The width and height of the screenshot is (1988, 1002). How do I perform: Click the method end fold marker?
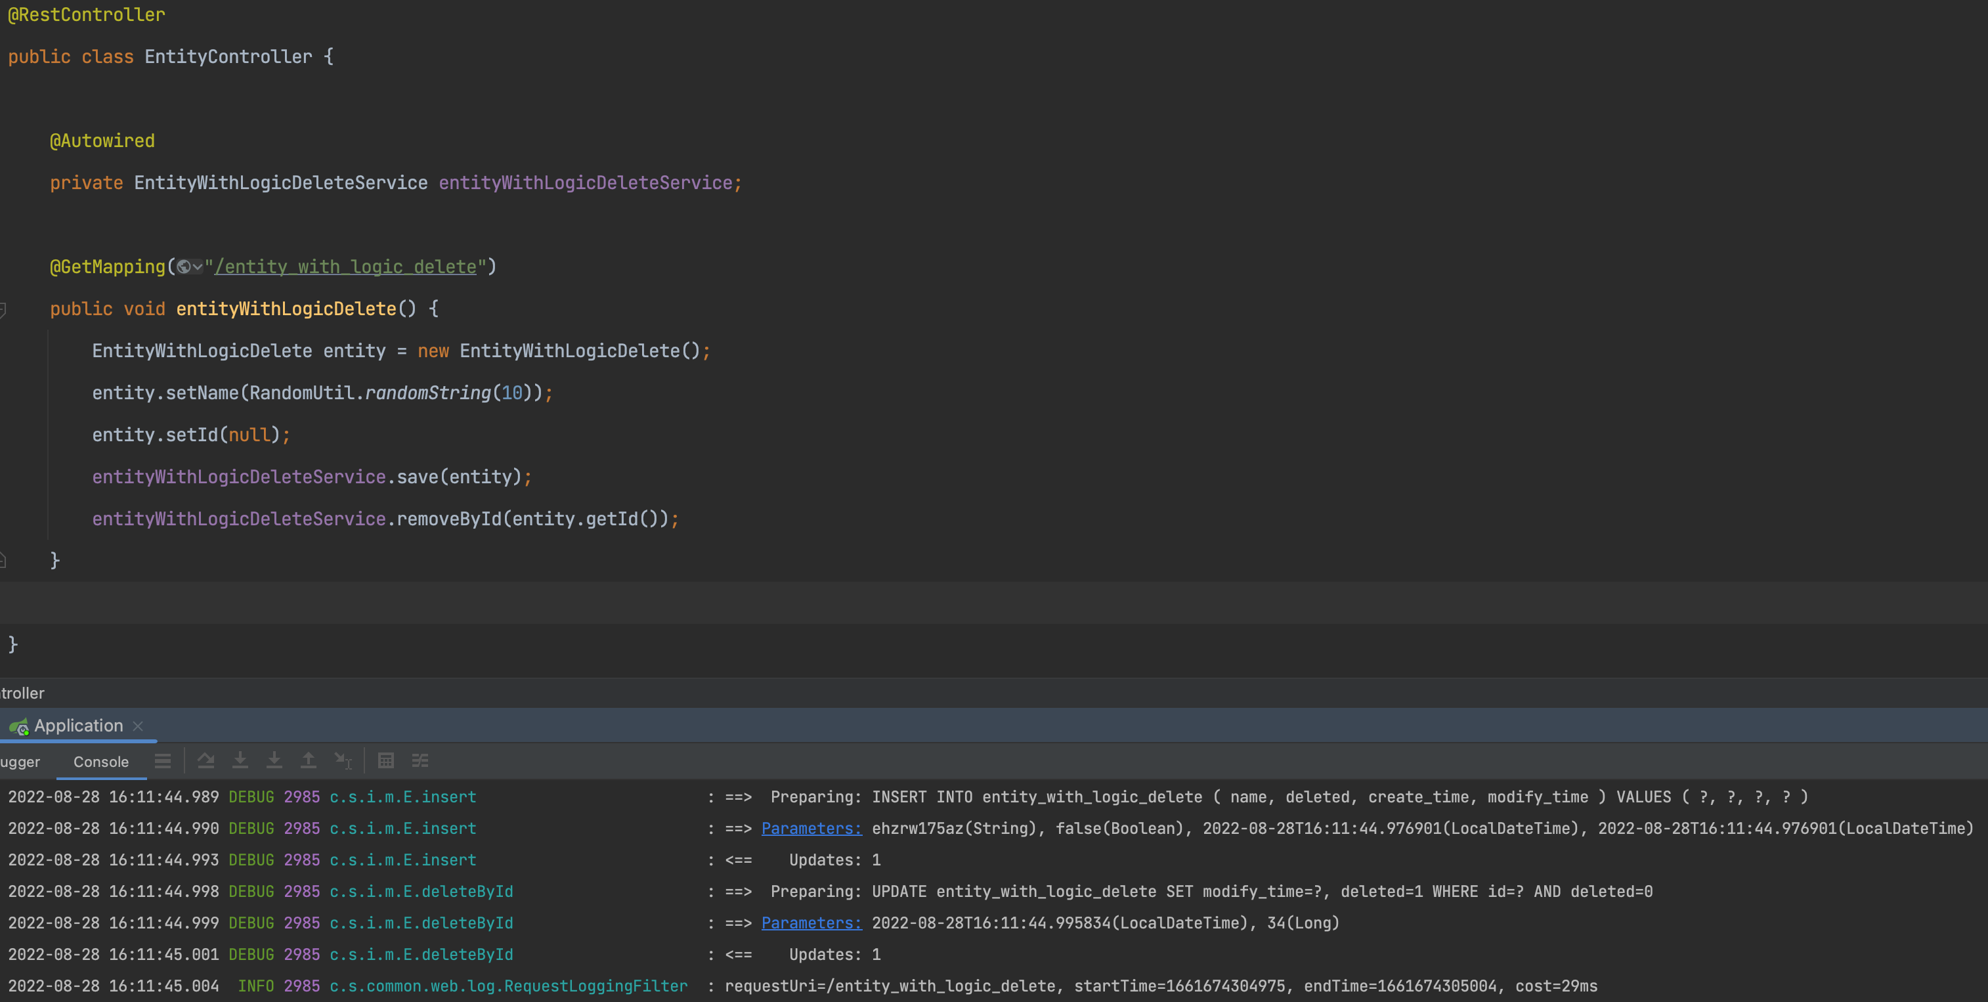pos(3,561)
